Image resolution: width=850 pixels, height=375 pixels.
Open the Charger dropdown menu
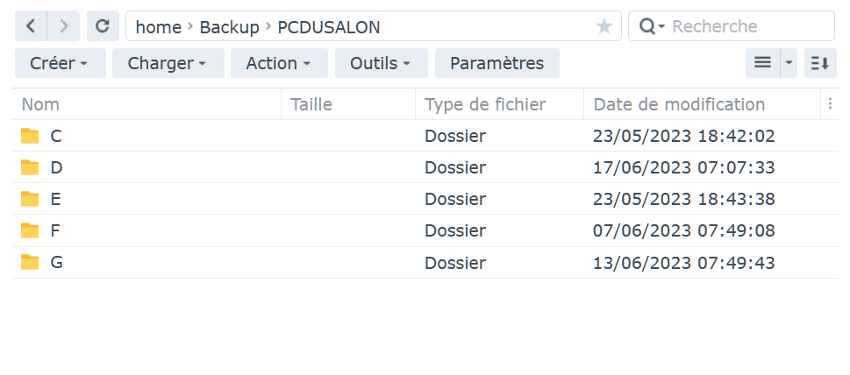tap(168, 63)
